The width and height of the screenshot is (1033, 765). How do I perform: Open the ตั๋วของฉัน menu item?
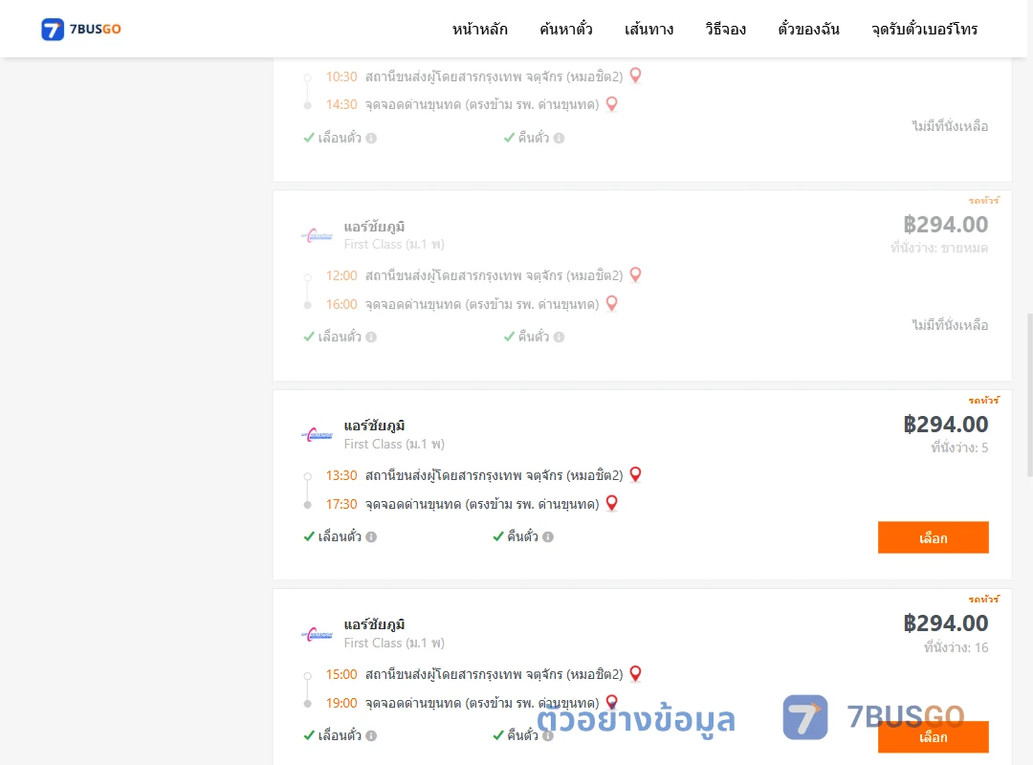pos(808,29)
